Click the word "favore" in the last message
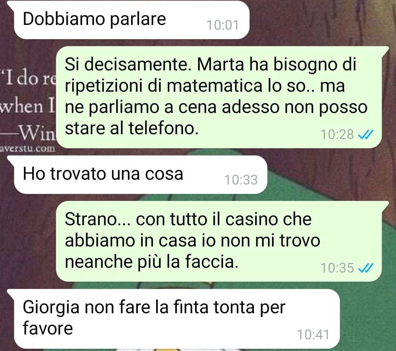 (x=48, y=329)
